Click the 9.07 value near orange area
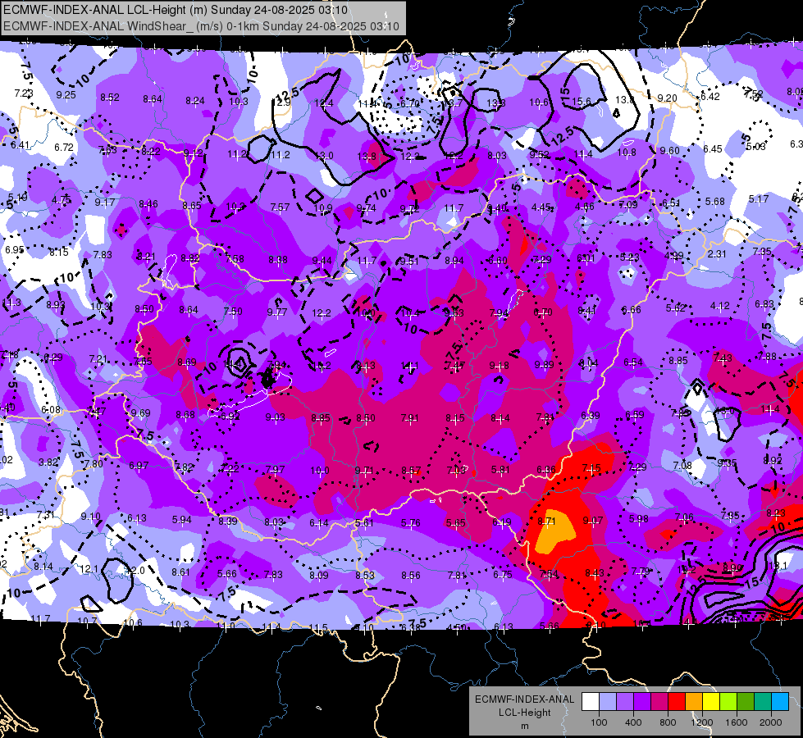The width and height of the screenshot is (803, 738). click(592, 521)
